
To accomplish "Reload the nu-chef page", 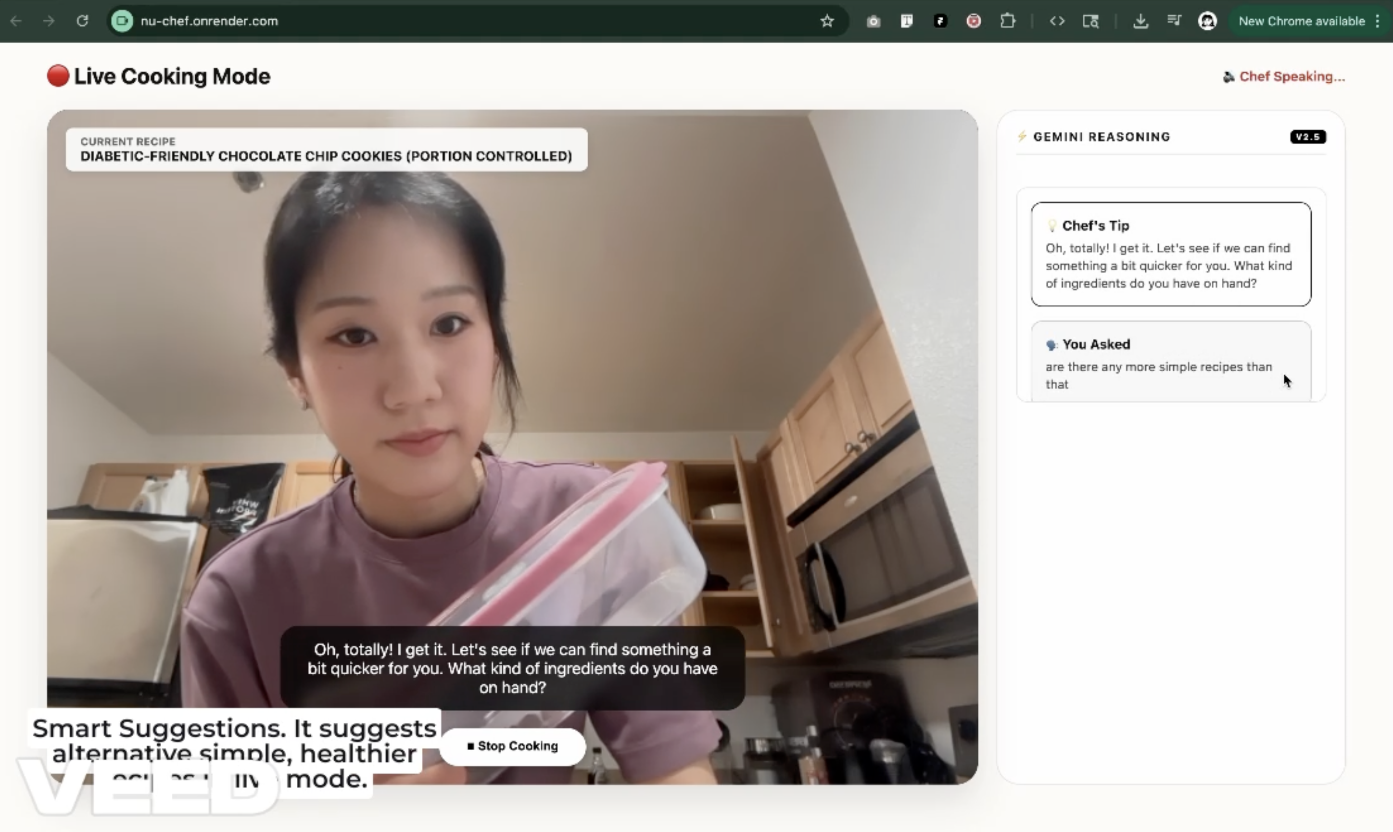I will click(82, 21).
